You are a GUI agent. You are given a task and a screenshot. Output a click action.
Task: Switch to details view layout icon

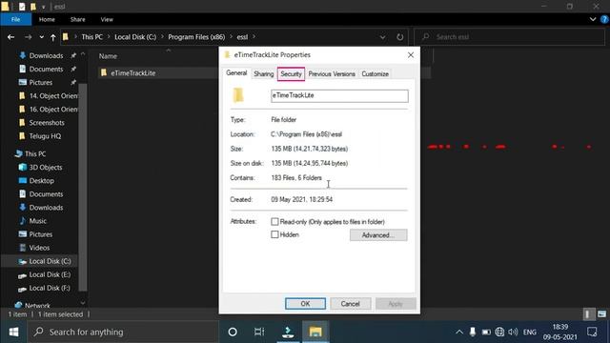click(588, 314)
